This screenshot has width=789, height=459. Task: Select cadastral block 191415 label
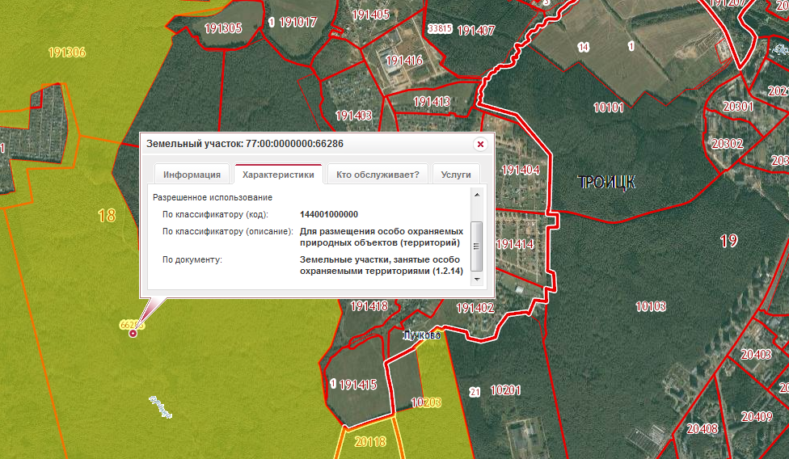point(358,385)
